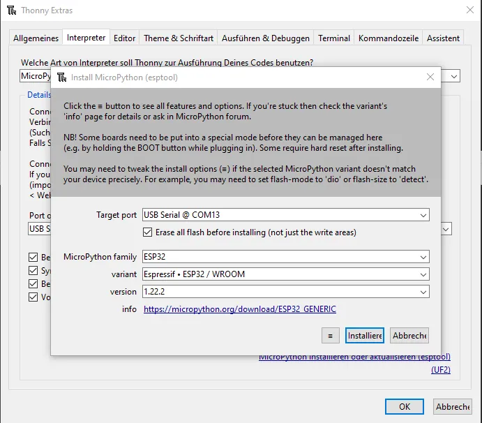
Task: Click the ≡ options menu button
Action: coord(331,336)
